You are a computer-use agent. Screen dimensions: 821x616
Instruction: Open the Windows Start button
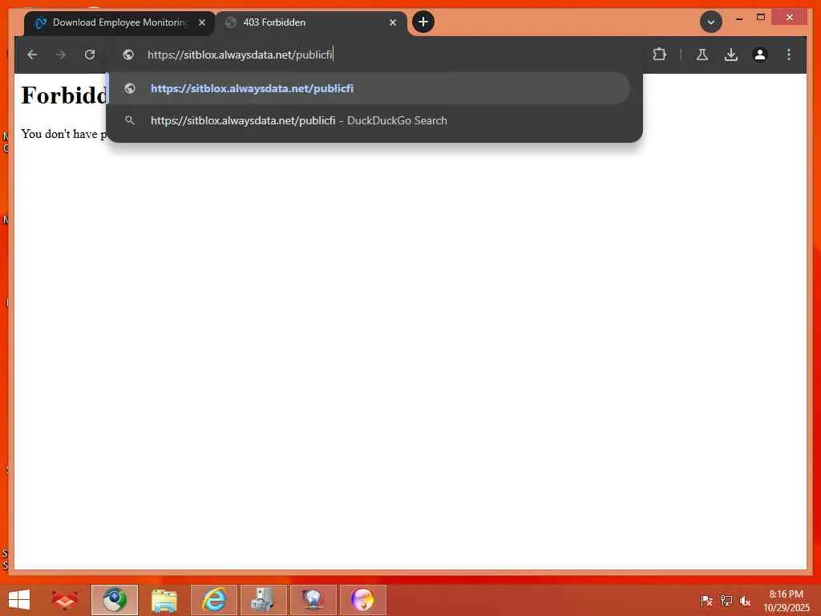(x=19, y=600)
